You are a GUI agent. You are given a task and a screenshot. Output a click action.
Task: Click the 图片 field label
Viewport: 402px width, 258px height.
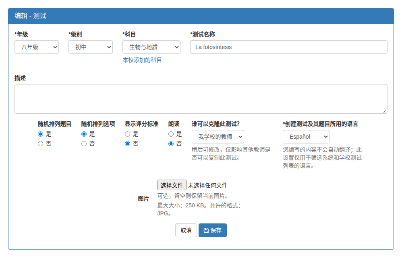coord(143,199)
